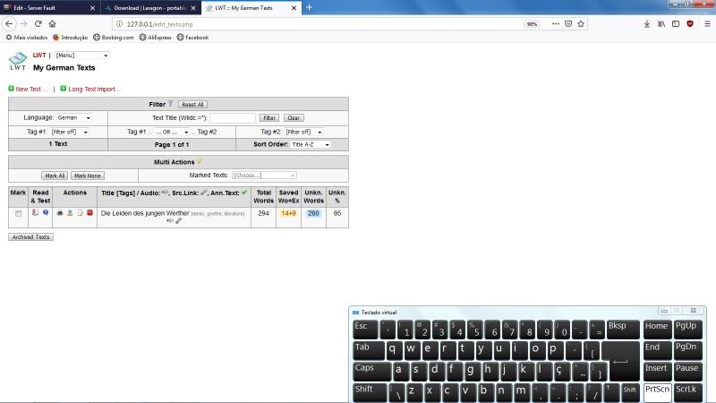716x403 pixels.
Task: Open the Language German dropdown
Action: [73, 117]
